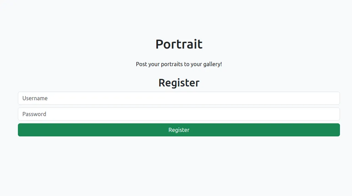Image resolution: width=352 pixels, height=196 pixels.
Task: Select the field with Username placeholder
Action: (179, 98)
